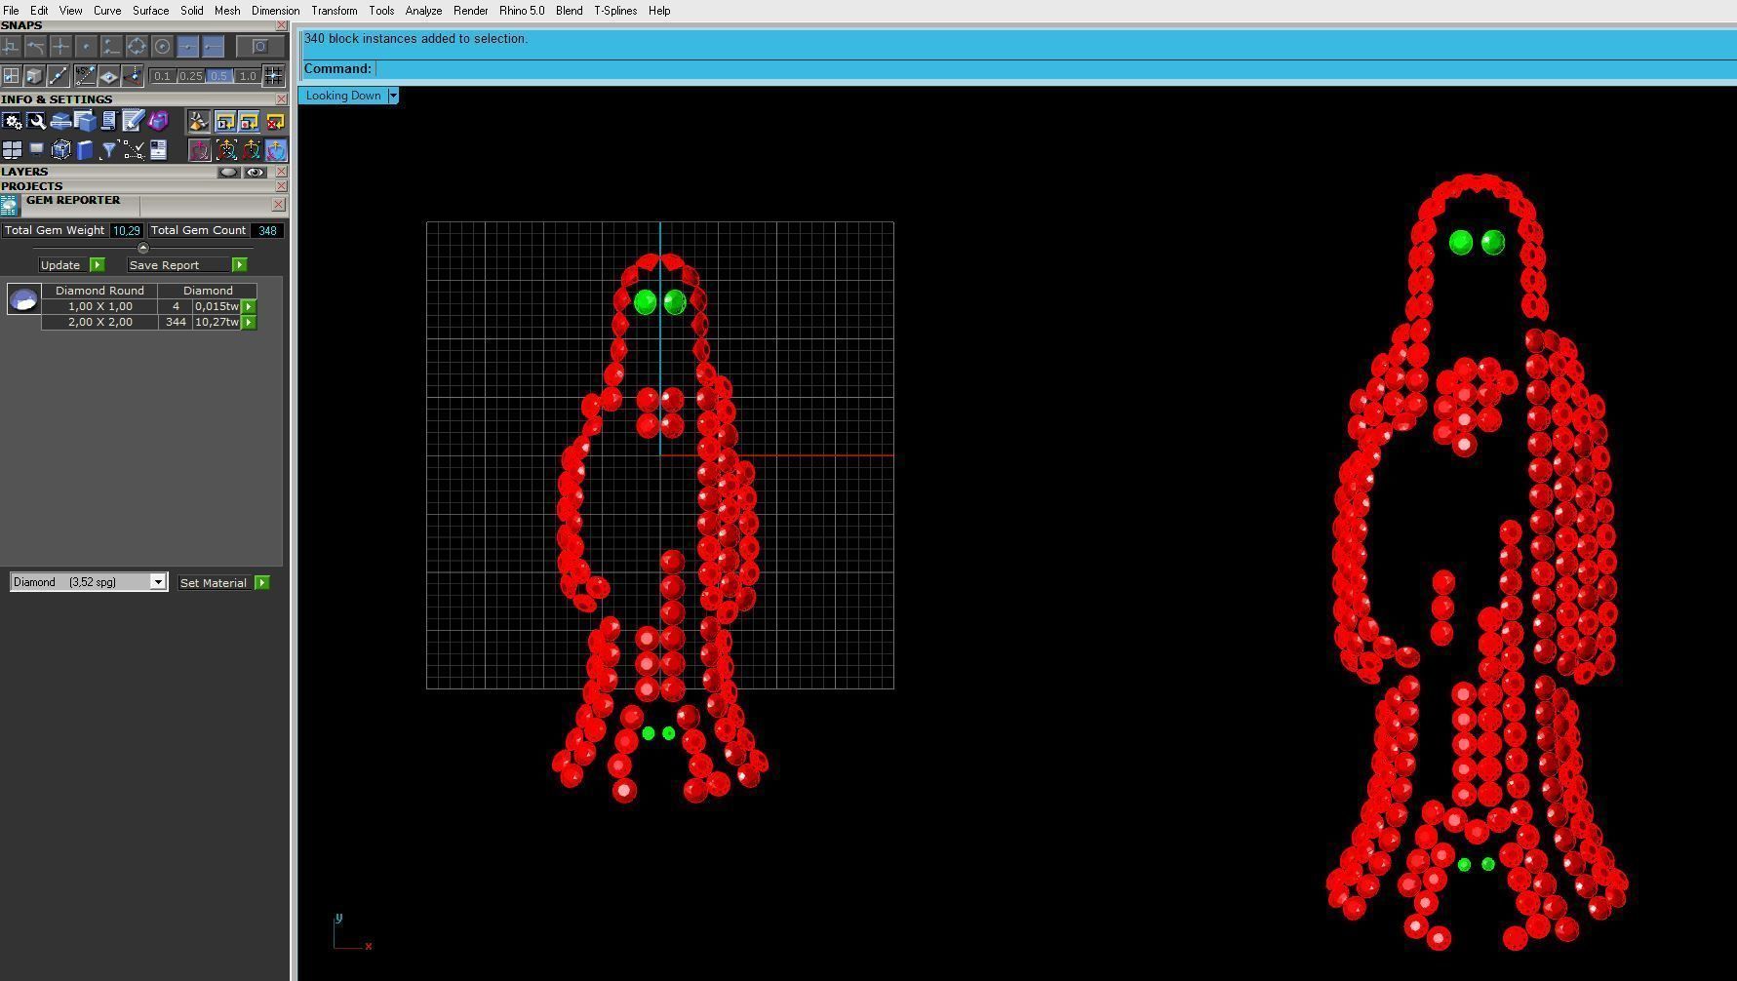
Task: Click the multicolor gumball icon with sparkle
Action: tap(251, 149)
